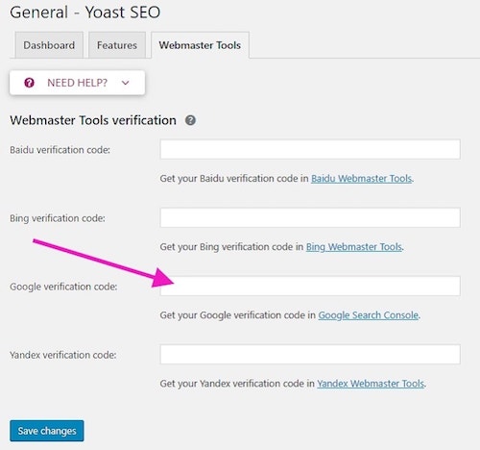Click the Yandex verification code label
The width and height of the screenshot is (480, 450).
(x=63, y=355)
